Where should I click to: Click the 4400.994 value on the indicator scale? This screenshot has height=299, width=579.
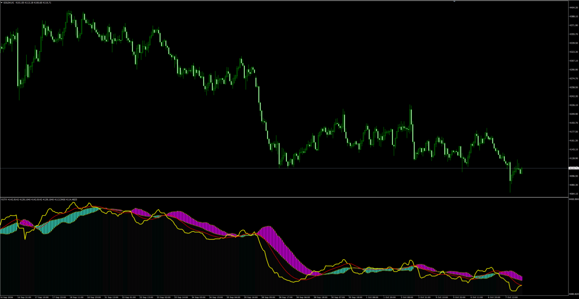[x=574, y=199]
